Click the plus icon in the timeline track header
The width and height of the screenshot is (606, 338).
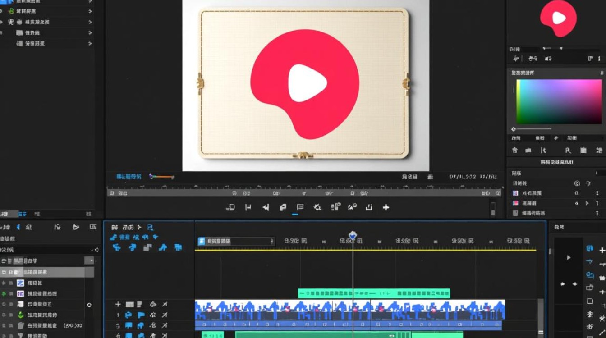click(x=118, y=305)
